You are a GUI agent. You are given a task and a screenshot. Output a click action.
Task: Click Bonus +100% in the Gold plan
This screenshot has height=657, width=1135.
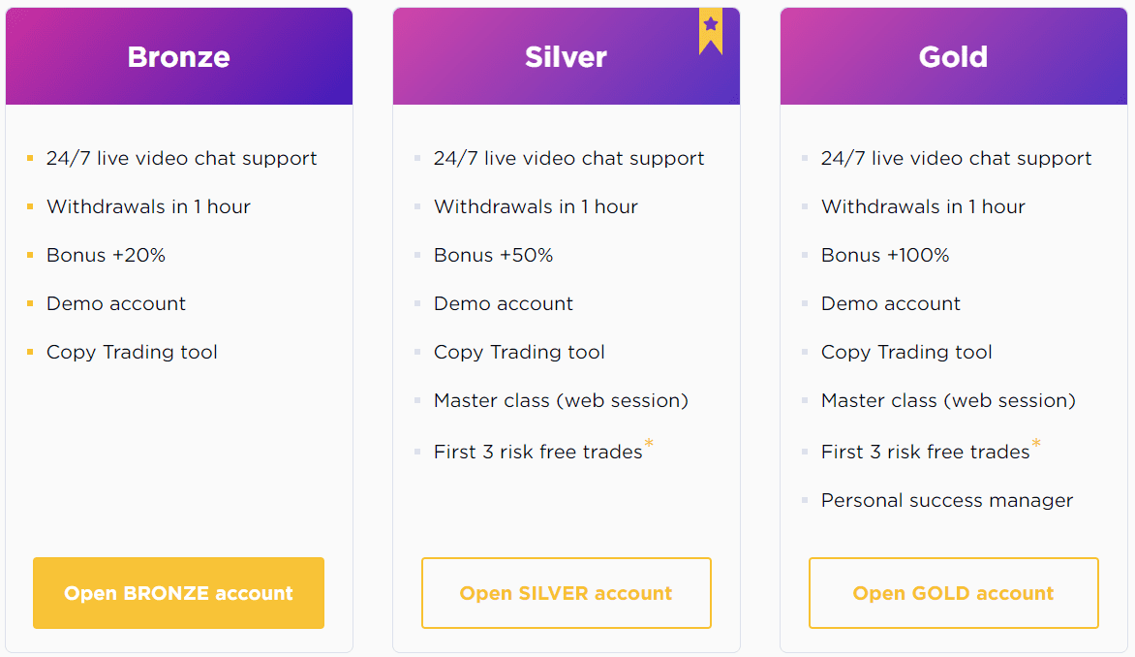(x=884, y=255)
